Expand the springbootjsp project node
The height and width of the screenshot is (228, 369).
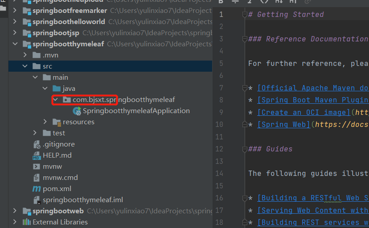click(15, 33)
